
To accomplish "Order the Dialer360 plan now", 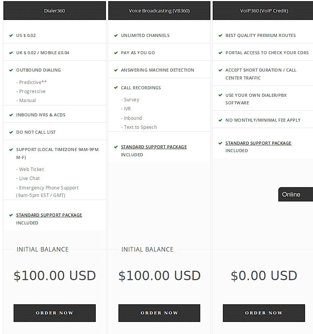I will point(55,313).
